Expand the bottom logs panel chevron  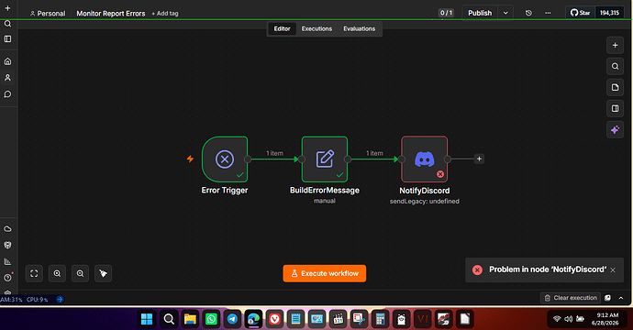(x=621, y=298)
